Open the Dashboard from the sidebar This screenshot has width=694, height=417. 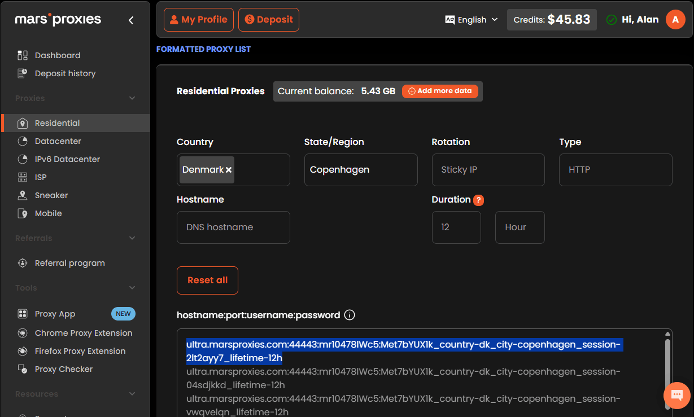(x=58, y=55)
